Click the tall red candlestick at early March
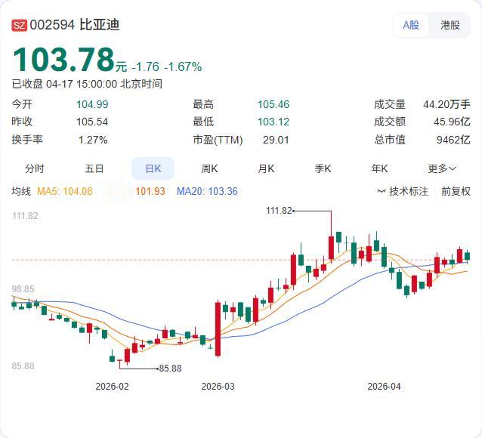This screenshot has height=438, width=482. pyautogui.click(x=218, y=329)
